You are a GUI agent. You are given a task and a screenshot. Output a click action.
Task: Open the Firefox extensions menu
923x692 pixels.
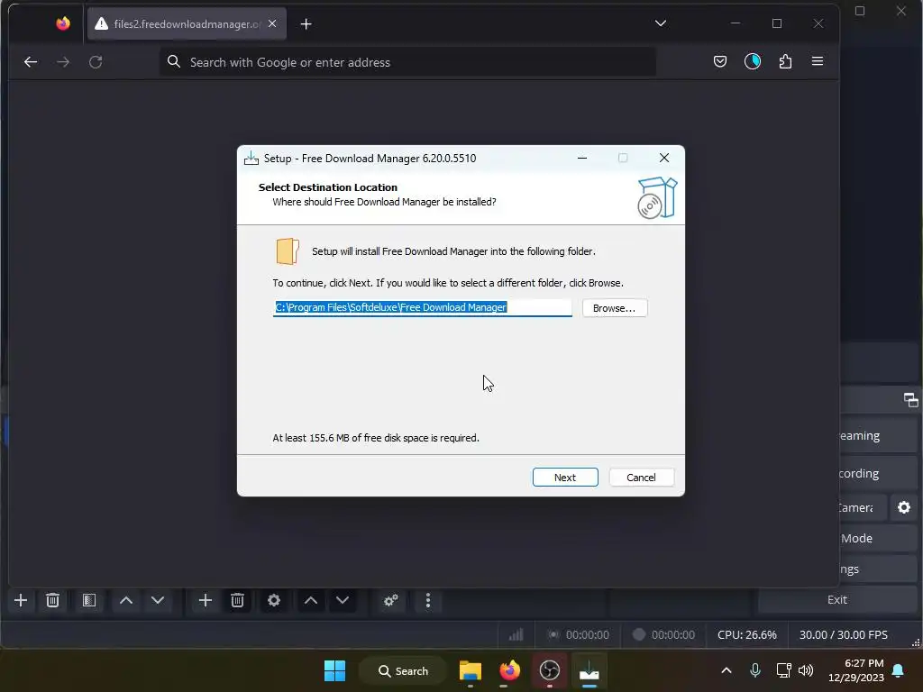[785, 61]
